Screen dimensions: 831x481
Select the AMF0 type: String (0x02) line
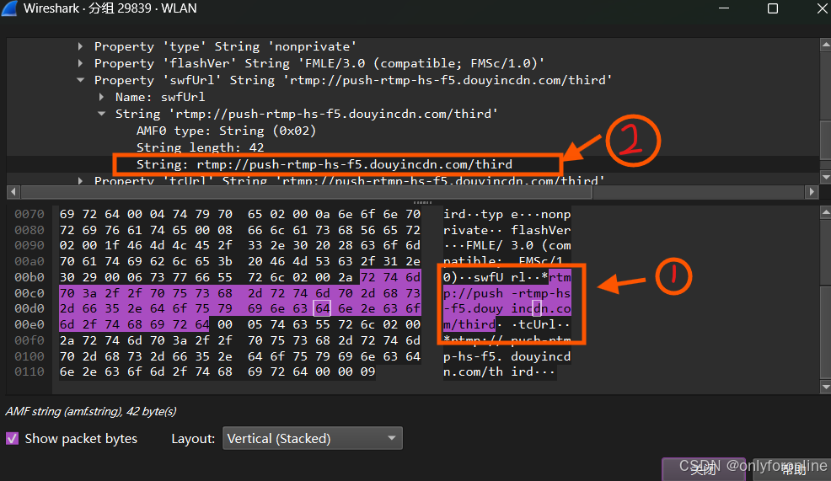click(227, 131)
